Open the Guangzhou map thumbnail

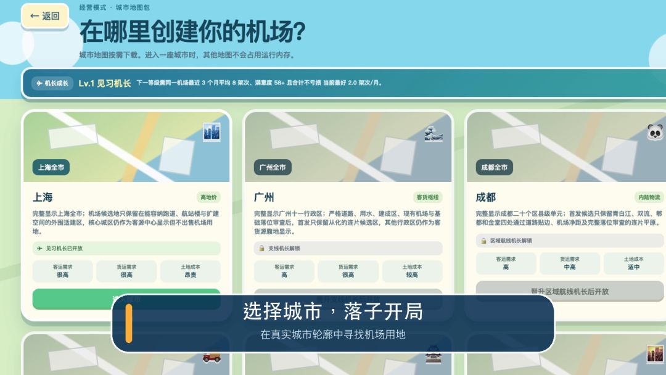348,147
